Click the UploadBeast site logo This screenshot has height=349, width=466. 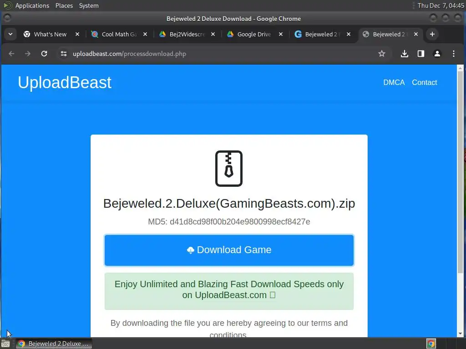[x=65, y=83]
